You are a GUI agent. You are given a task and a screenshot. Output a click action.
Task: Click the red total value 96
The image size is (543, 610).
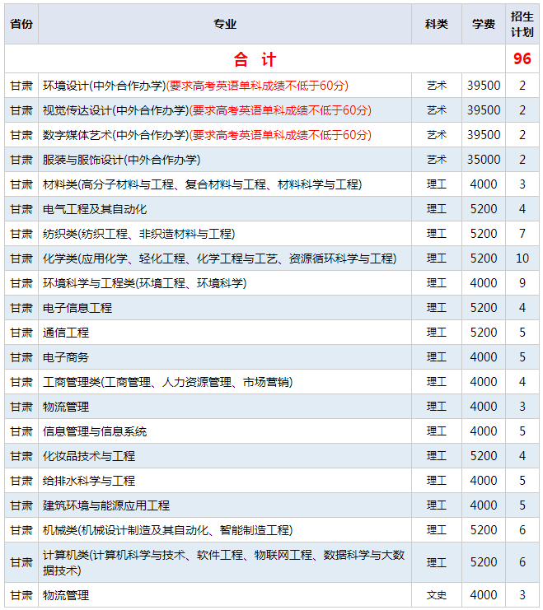click(522, 58)
